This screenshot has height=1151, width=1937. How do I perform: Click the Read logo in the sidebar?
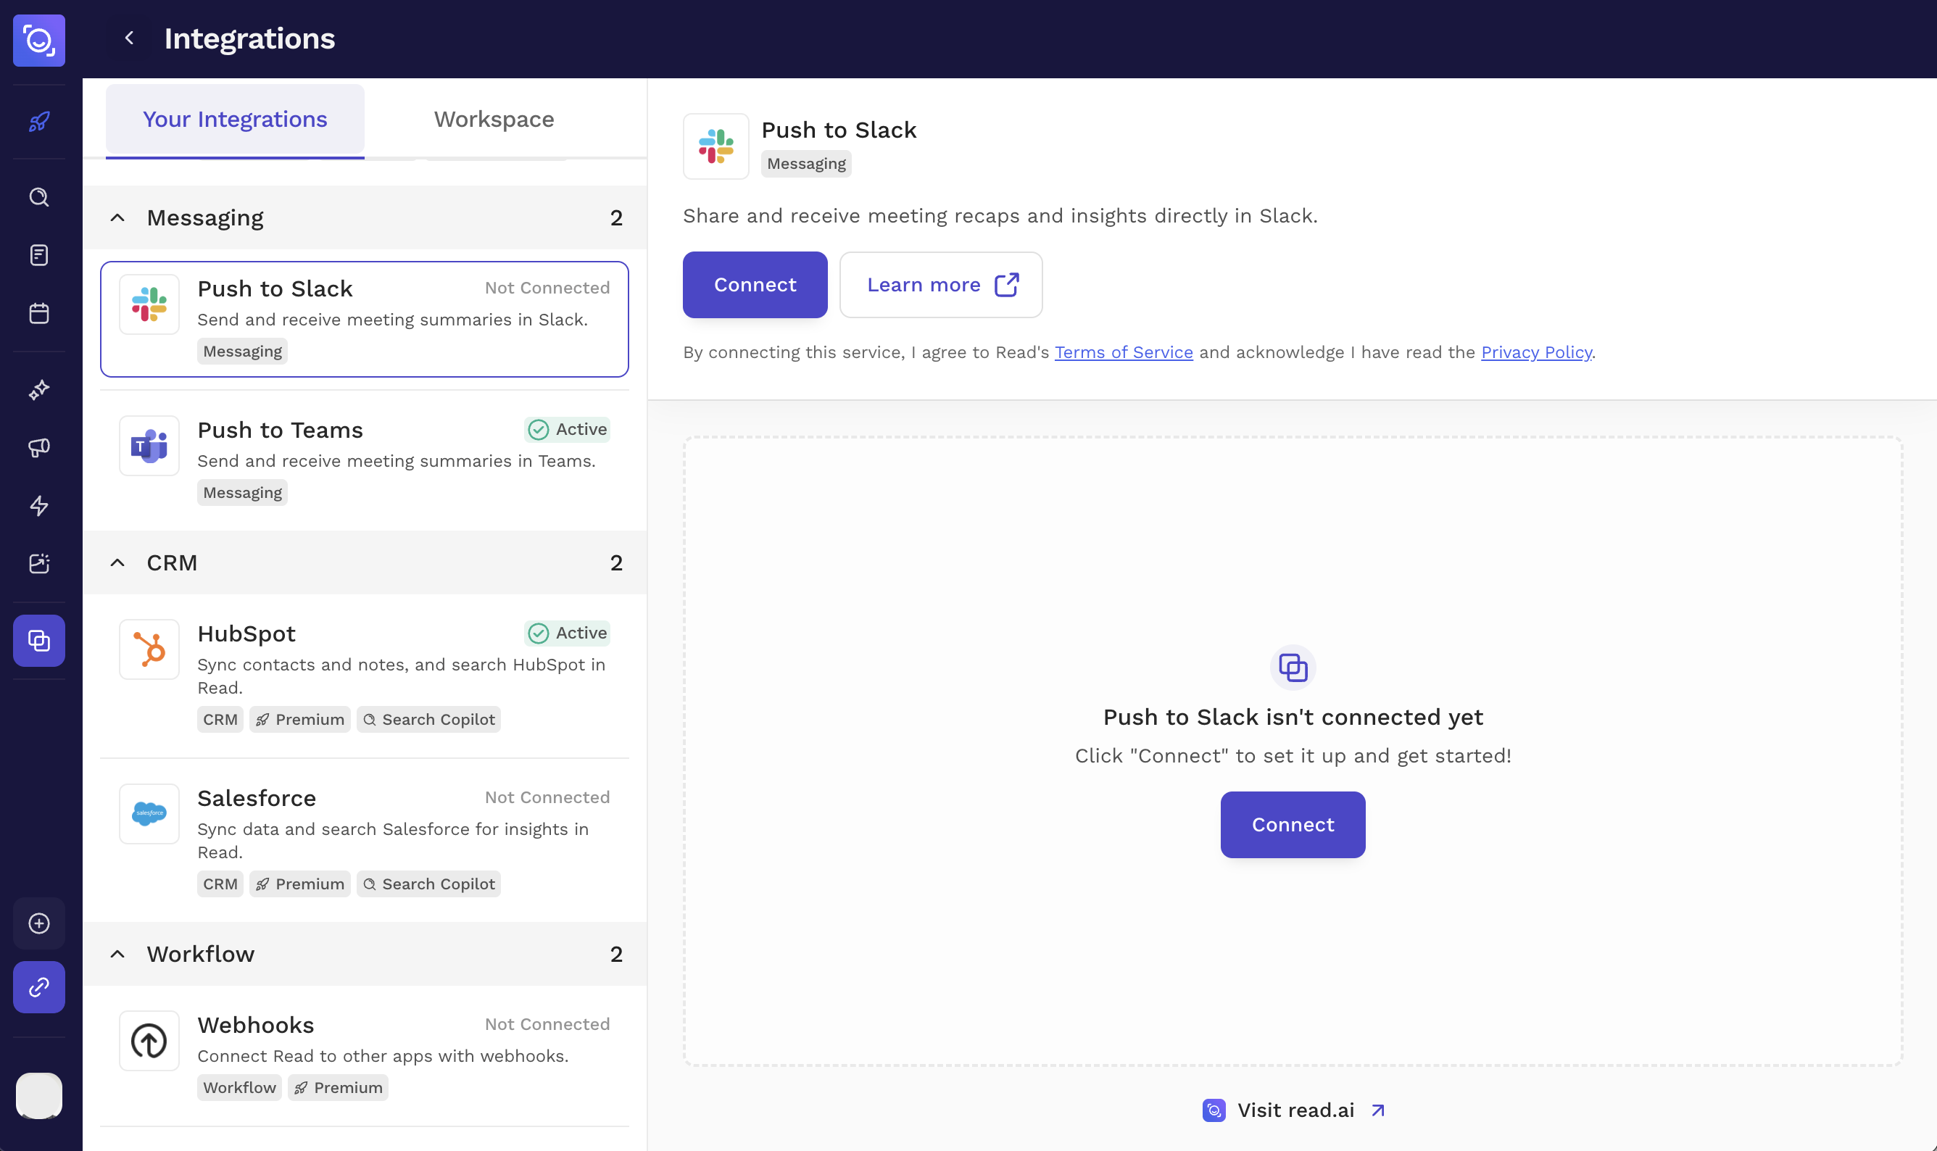click(x=39, y=41)
